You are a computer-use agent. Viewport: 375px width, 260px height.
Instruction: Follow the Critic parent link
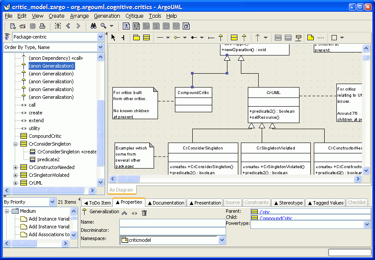pyautogui.click(x=265, y=212)
